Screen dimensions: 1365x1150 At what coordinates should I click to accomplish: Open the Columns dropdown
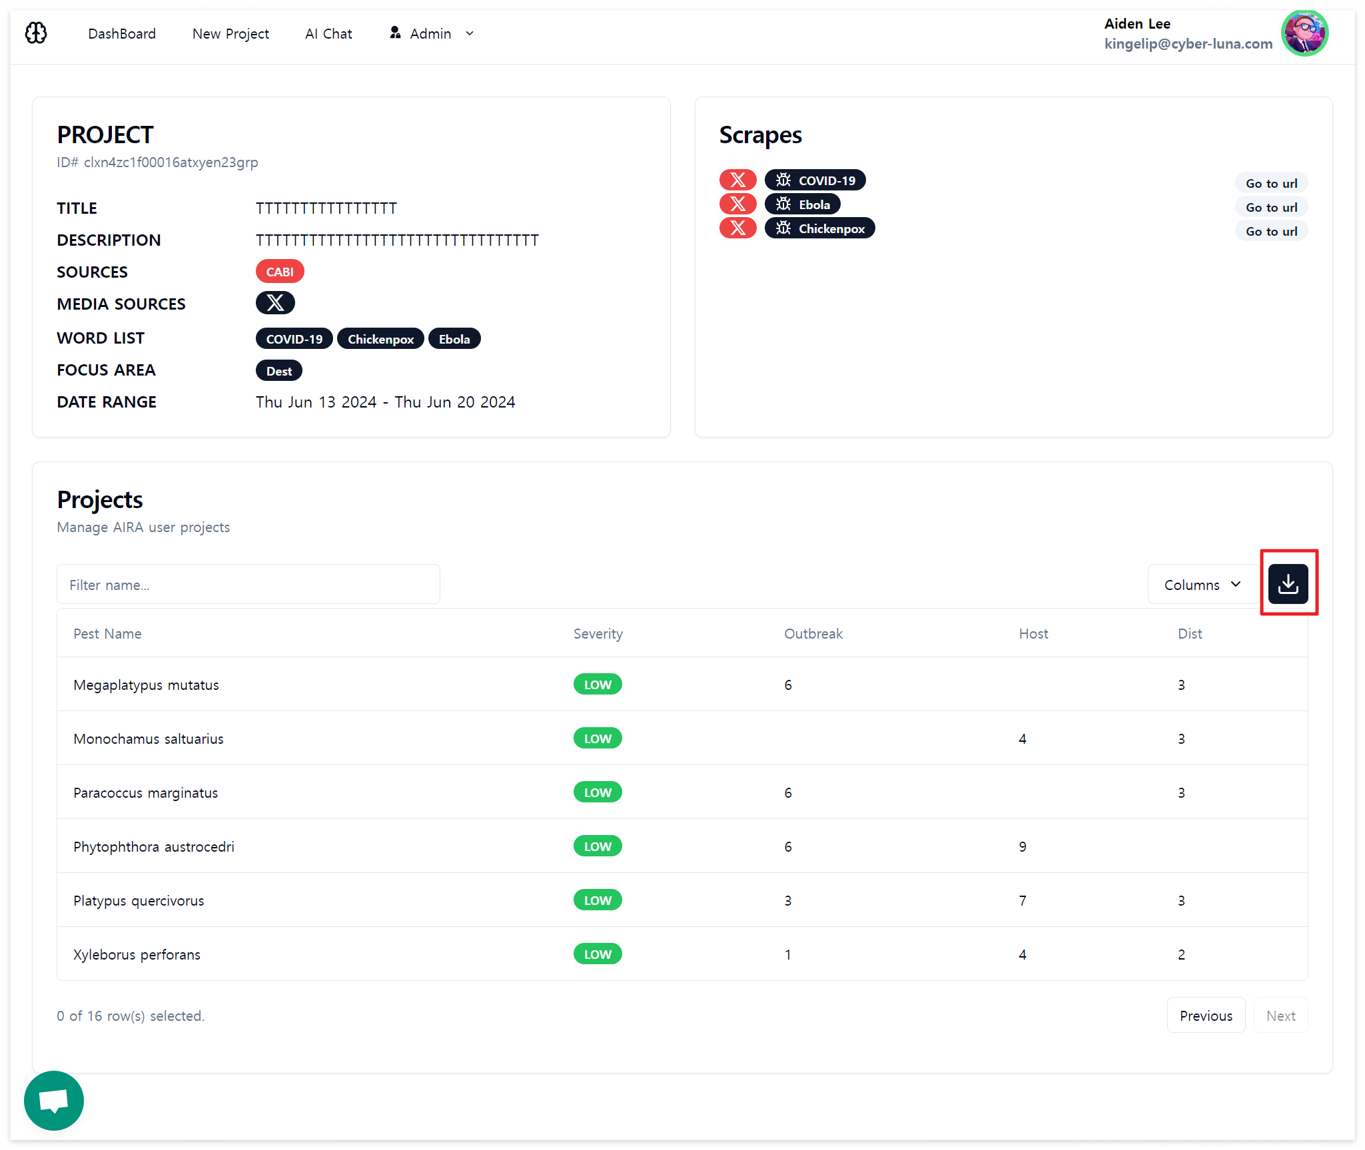(1202, 585)
